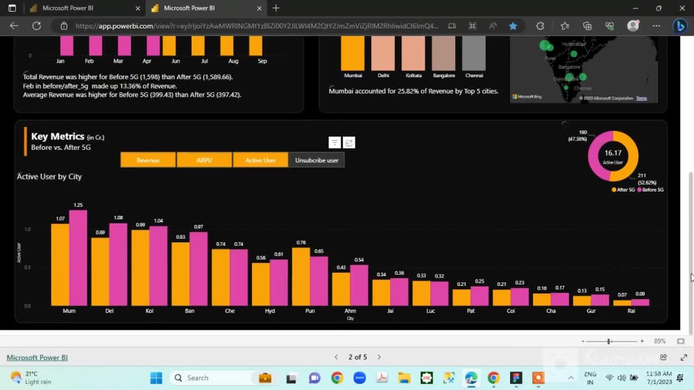Click the Chennai gray bar in Top 5 cities chart
This screenshot has width=694, height=390.
click(474, 53)
